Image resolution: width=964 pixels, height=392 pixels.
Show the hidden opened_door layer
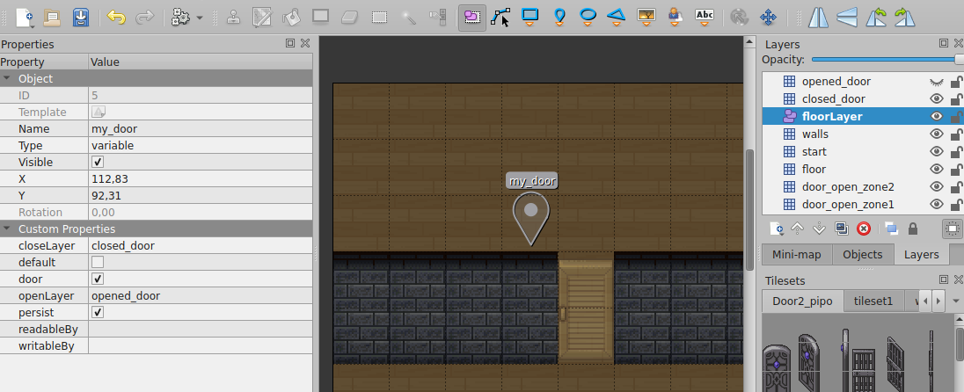point(937,82)
